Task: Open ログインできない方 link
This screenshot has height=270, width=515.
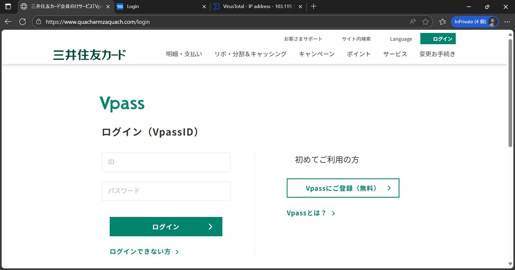Action: (x=144, y=252)
